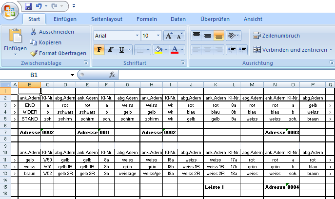335x199 pixels.
Task: Align text left in cell
Action: [197, 50]
